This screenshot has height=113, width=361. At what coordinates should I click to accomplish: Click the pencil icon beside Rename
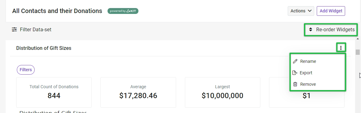[x=295, y=61]
